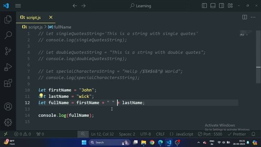Click the Port : 5500 Live Server button
261x147 pixels.
[210, 134]
